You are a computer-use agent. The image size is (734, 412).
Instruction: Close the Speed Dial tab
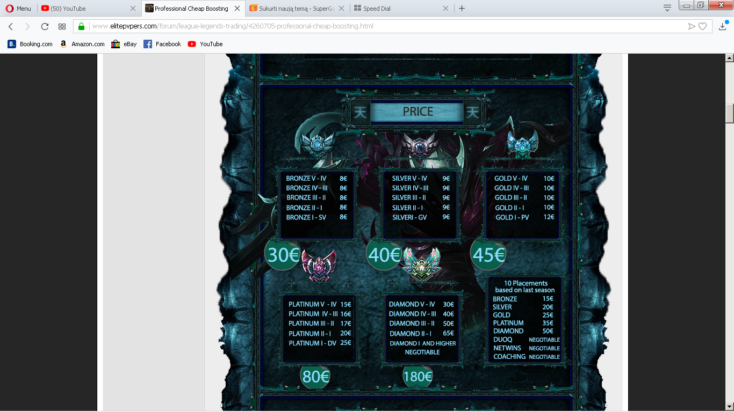pos(445,9)
